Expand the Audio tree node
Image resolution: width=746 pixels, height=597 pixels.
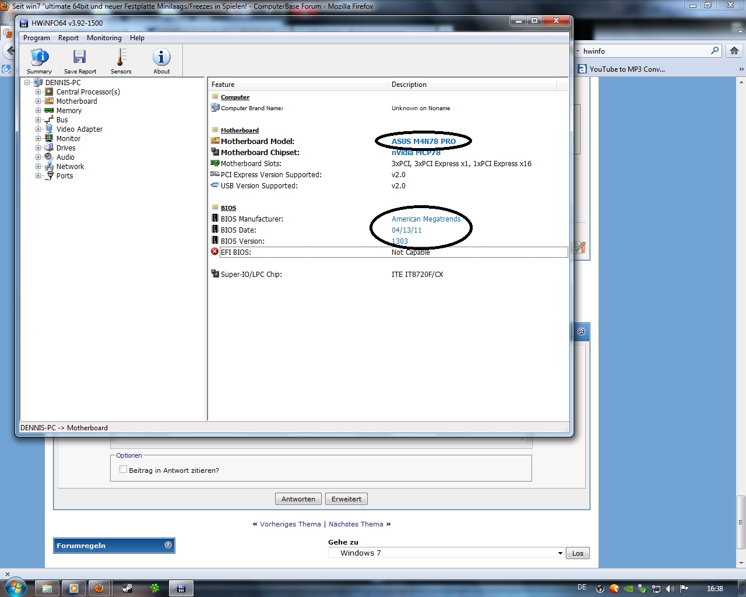38,157
